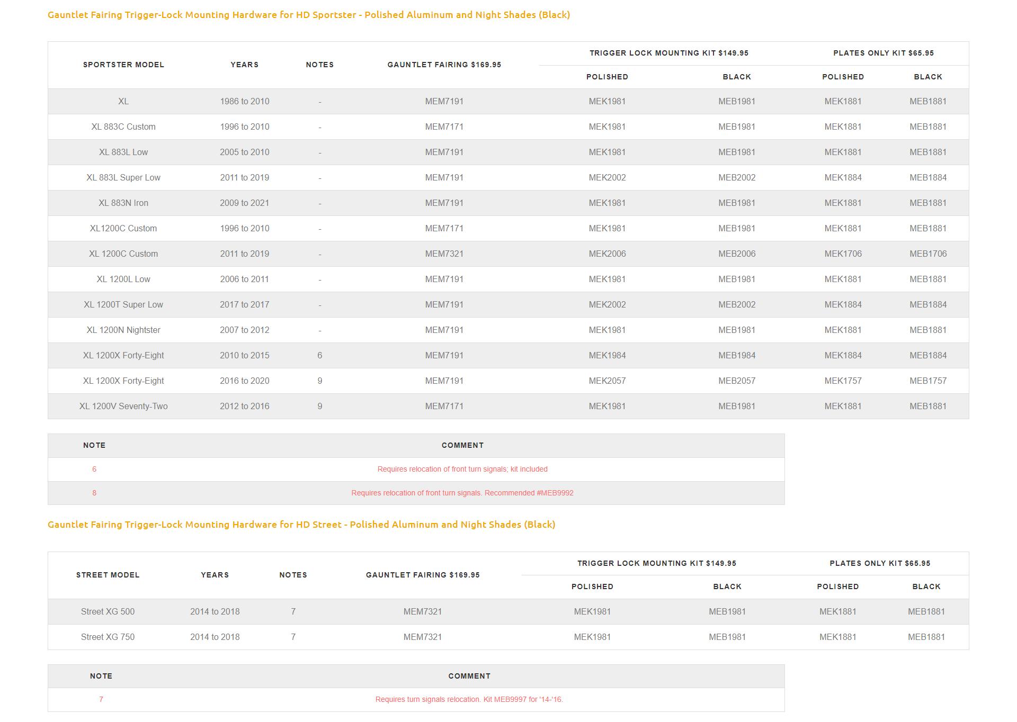Click the HD Sportster table heading
This screenshot has width=1017, height=722.
pos(309,15)
